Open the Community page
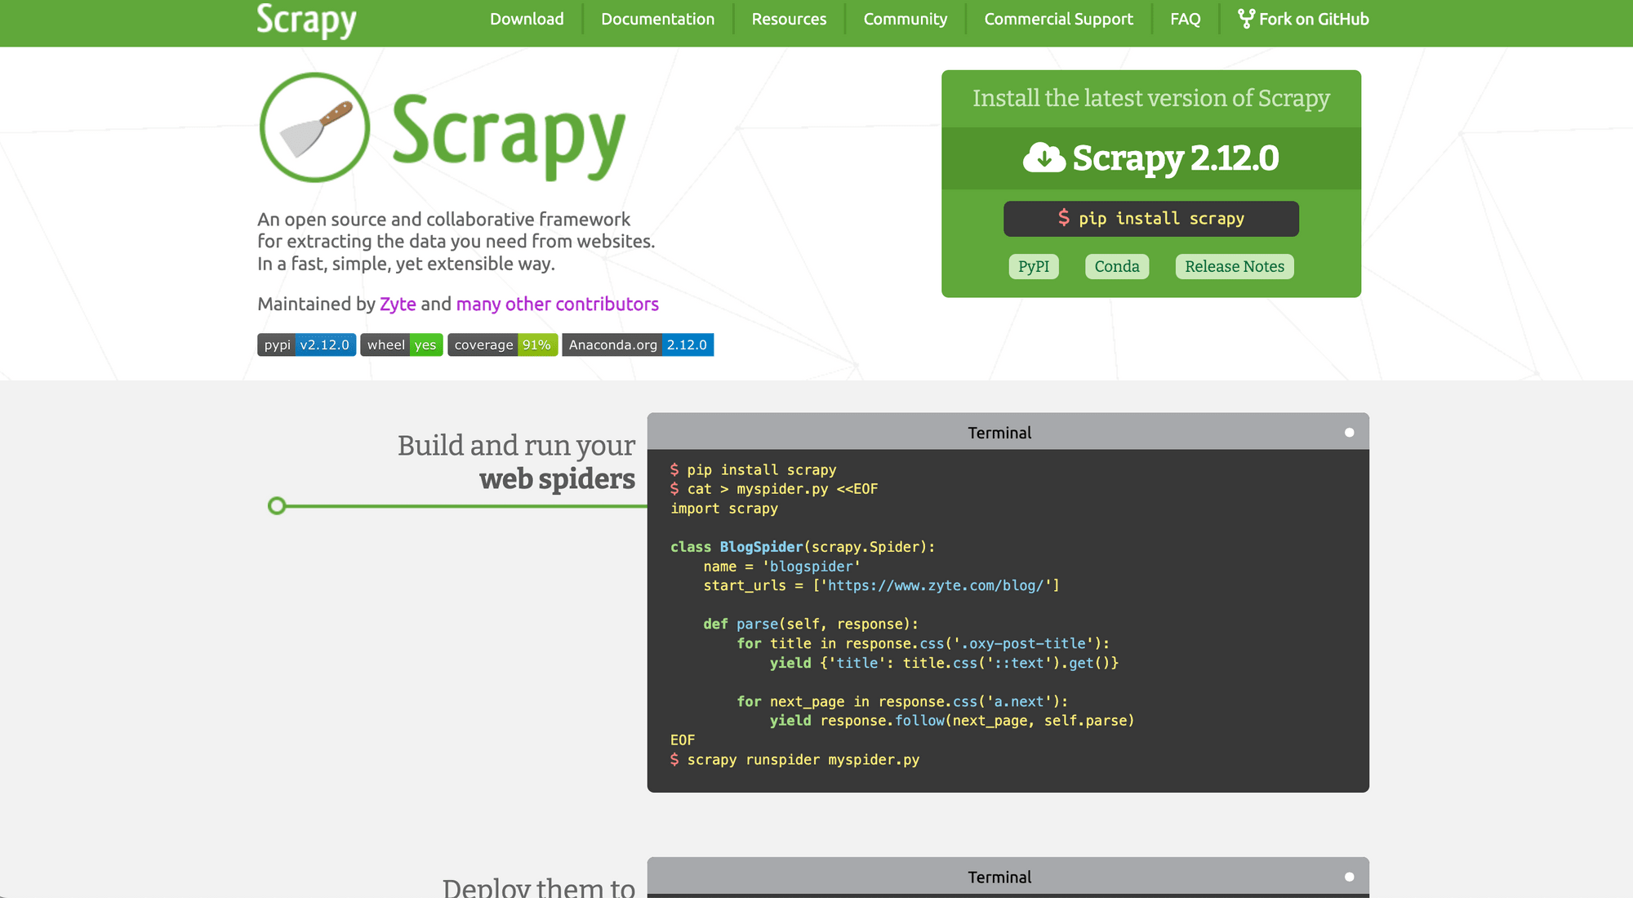1633x898 pixels. [x=905, y=19]
